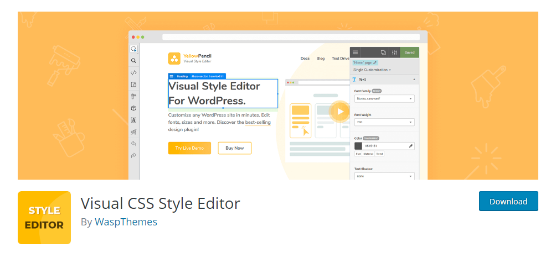Image resolution: width=556 pixels, height=258 pixels.
Task: Click the Buy Now button
Action: (x=234, y=148)
